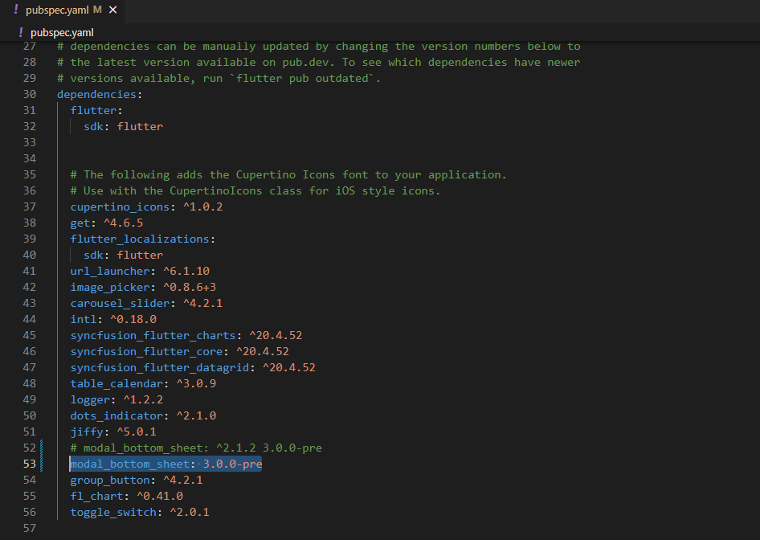Screen dimensions: 760x540
Task: Click the Cupertino Icons comment line 35
Action: coord(288,175)
